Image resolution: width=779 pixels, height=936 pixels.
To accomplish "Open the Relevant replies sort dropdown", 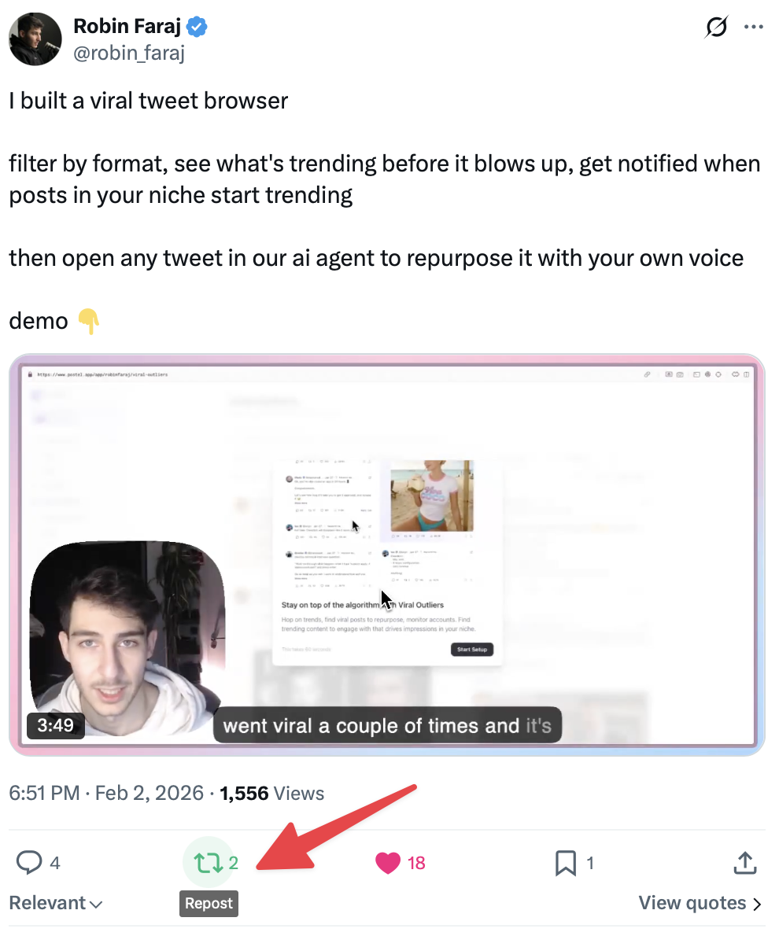I will 55,902.
